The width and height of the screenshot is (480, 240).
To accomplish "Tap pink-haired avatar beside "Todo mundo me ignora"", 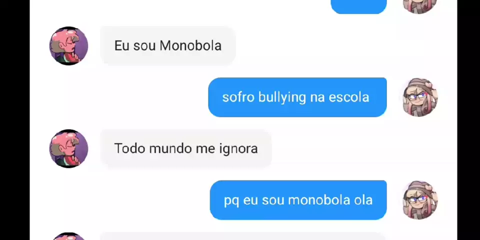I will click(x=68, y=148).
